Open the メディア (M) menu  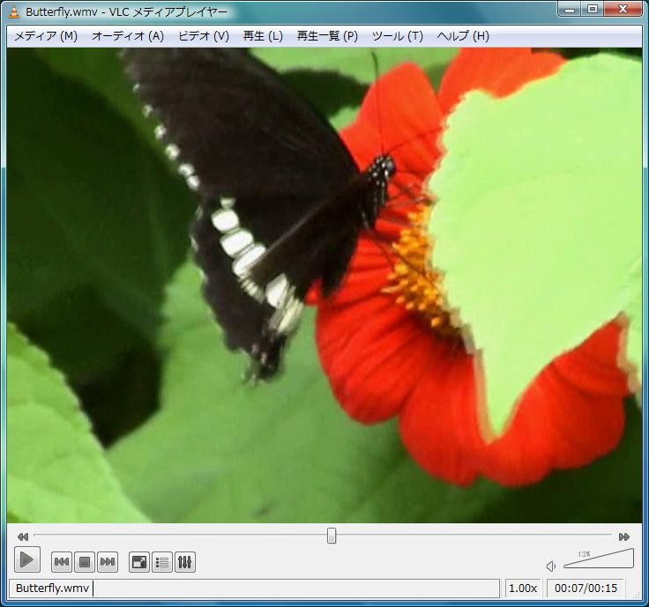pyautogui.click(x=46, y=36)
